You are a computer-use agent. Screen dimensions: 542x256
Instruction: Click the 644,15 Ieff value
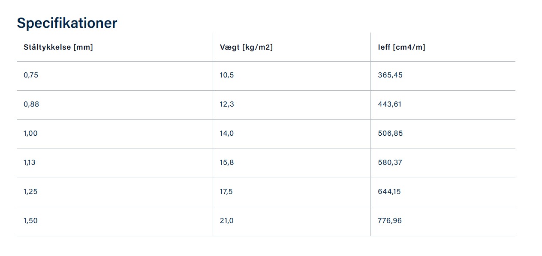point(389,192)
